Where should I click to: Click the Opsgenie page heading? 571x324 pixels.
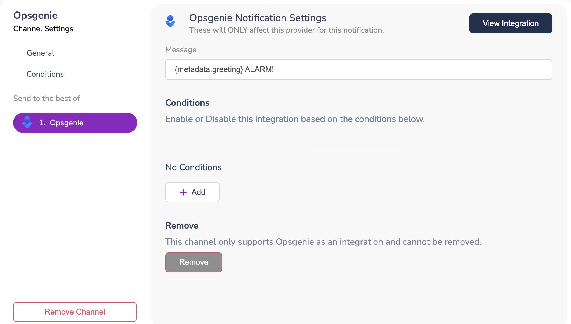35,15
